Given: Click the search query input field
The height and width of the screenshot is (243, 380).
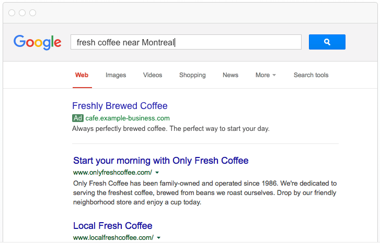Looking at the screenshot, I should pyautogui.click(x=186, y=42).
